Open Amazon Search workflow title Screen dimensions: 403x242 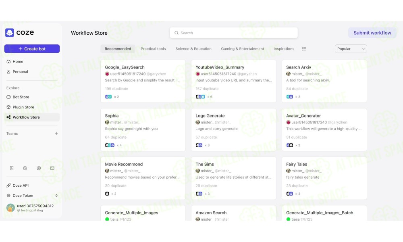tap(211, 213)
